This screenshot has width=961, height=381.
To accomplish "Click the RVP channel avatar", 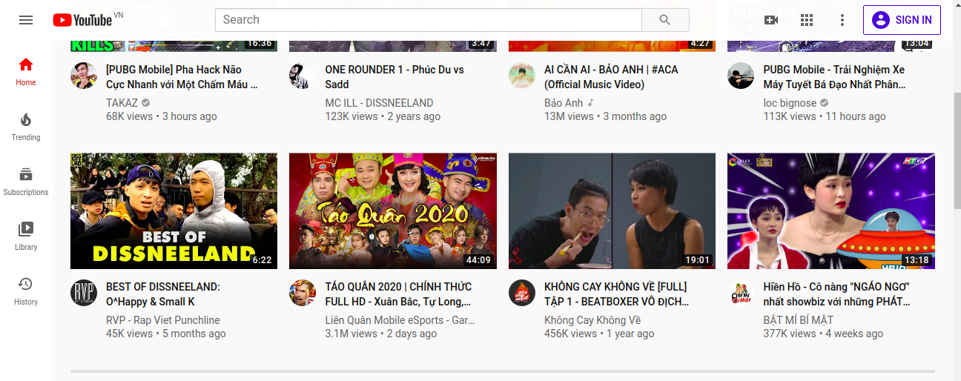I will [x=84, y=293].
